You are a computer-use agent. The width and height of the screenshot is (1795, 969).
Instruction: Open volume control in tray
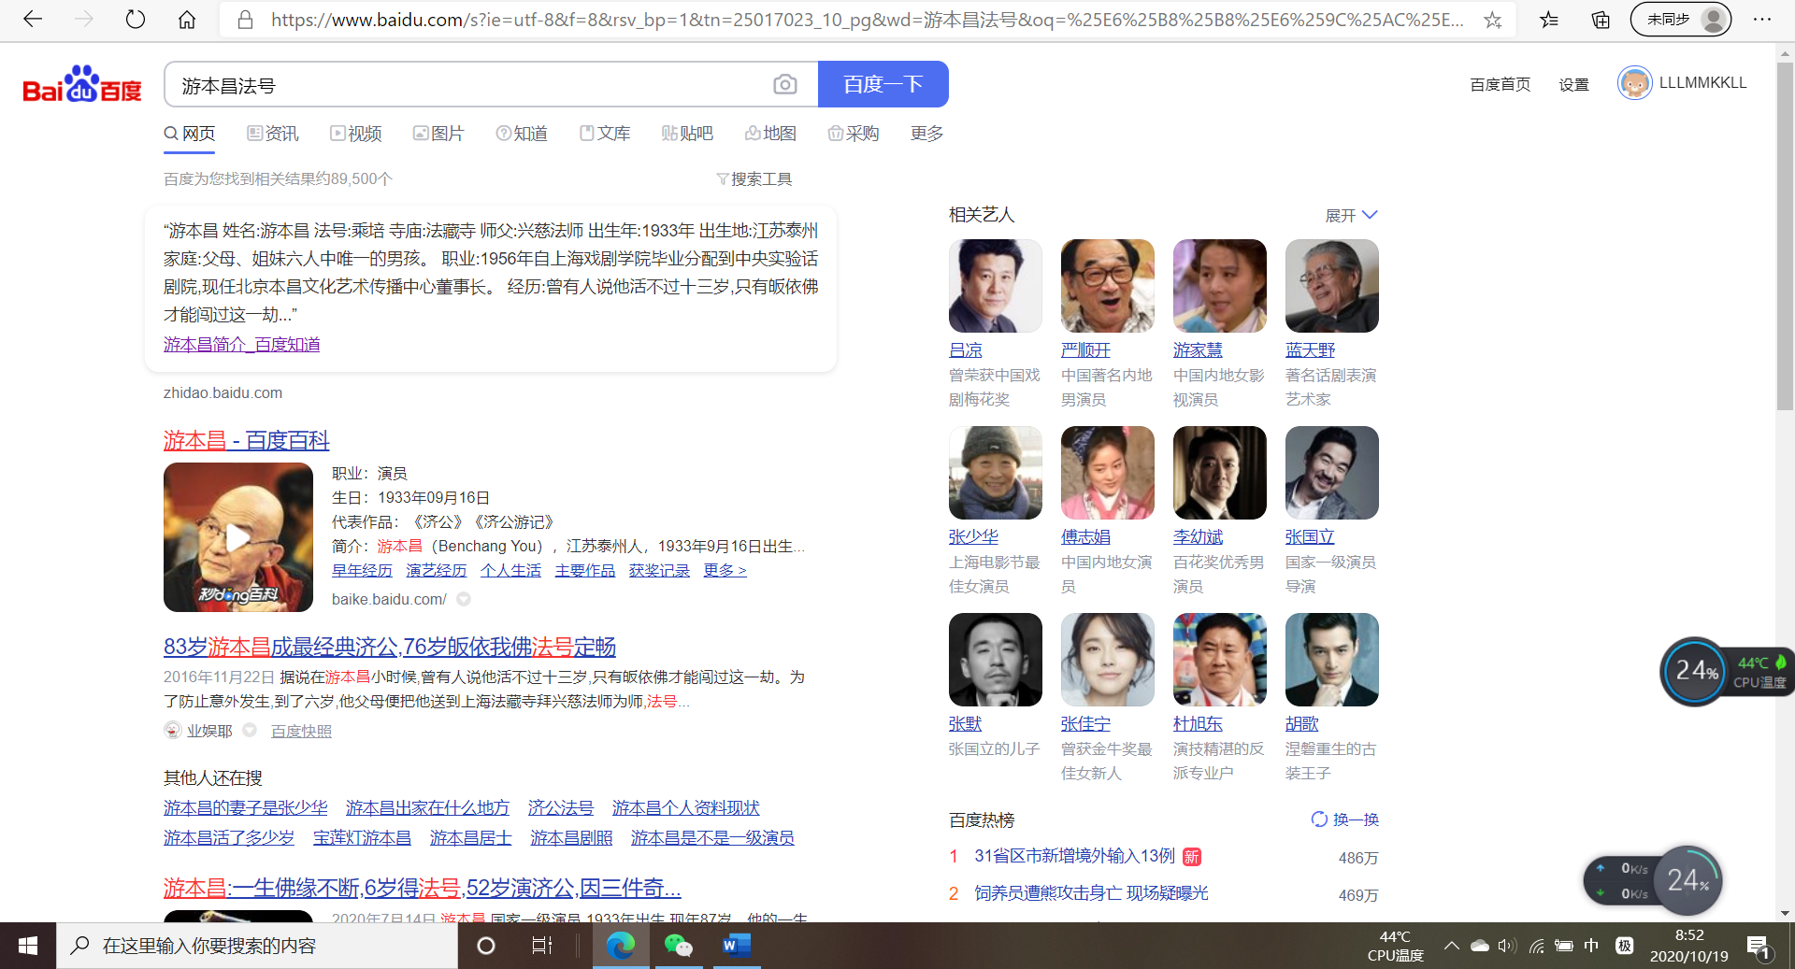click(x=1506, y=946)
